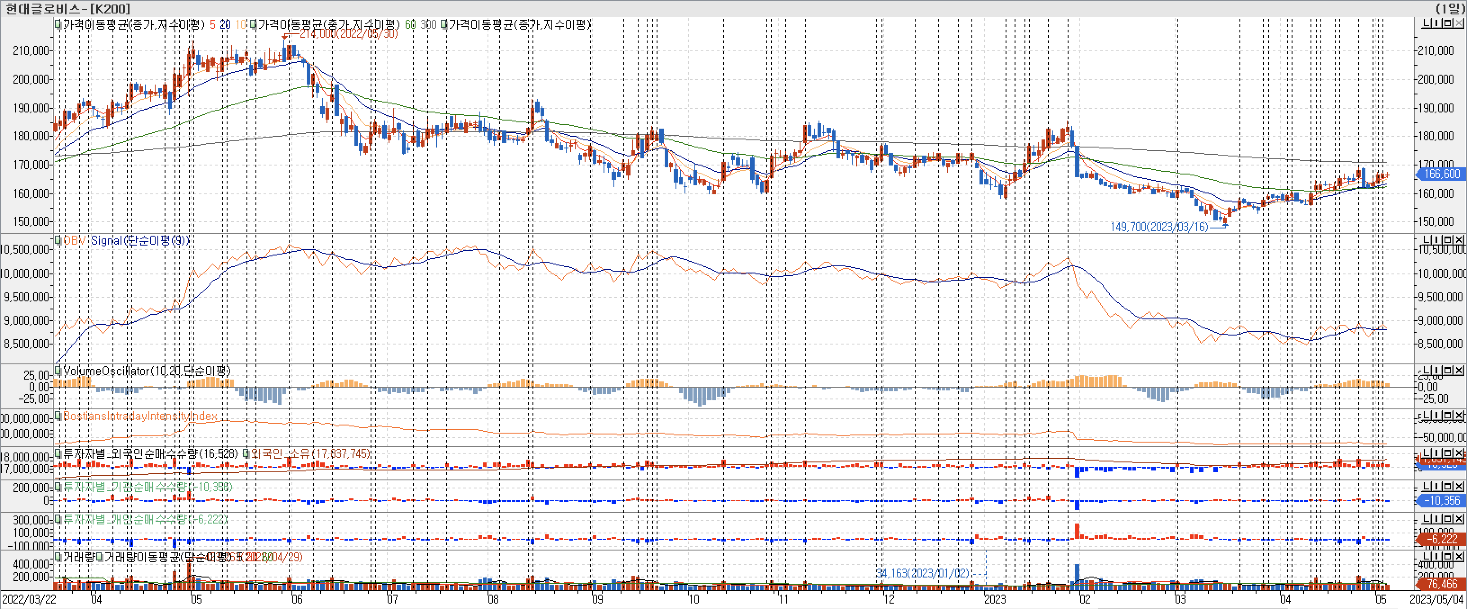Image resolution: width=1467 pixels, height=609 pixels.
Task: Click the red 5-period moving average legend number
Action: (212, 24)
